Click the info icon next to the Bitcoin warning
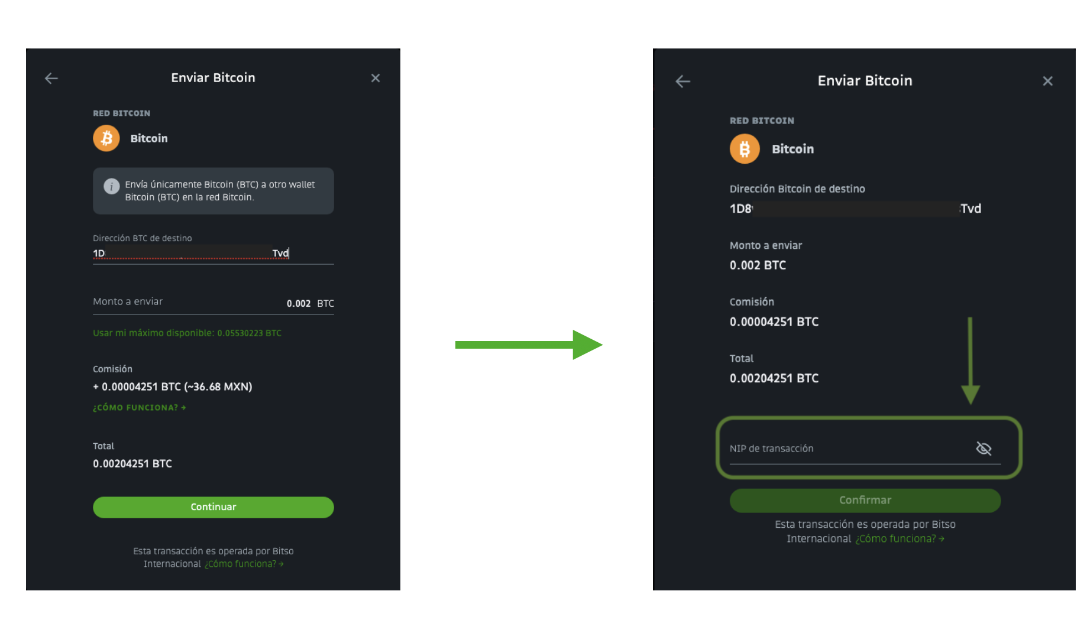Viewport: 1087px width, 643px height. tap(112, 186)
